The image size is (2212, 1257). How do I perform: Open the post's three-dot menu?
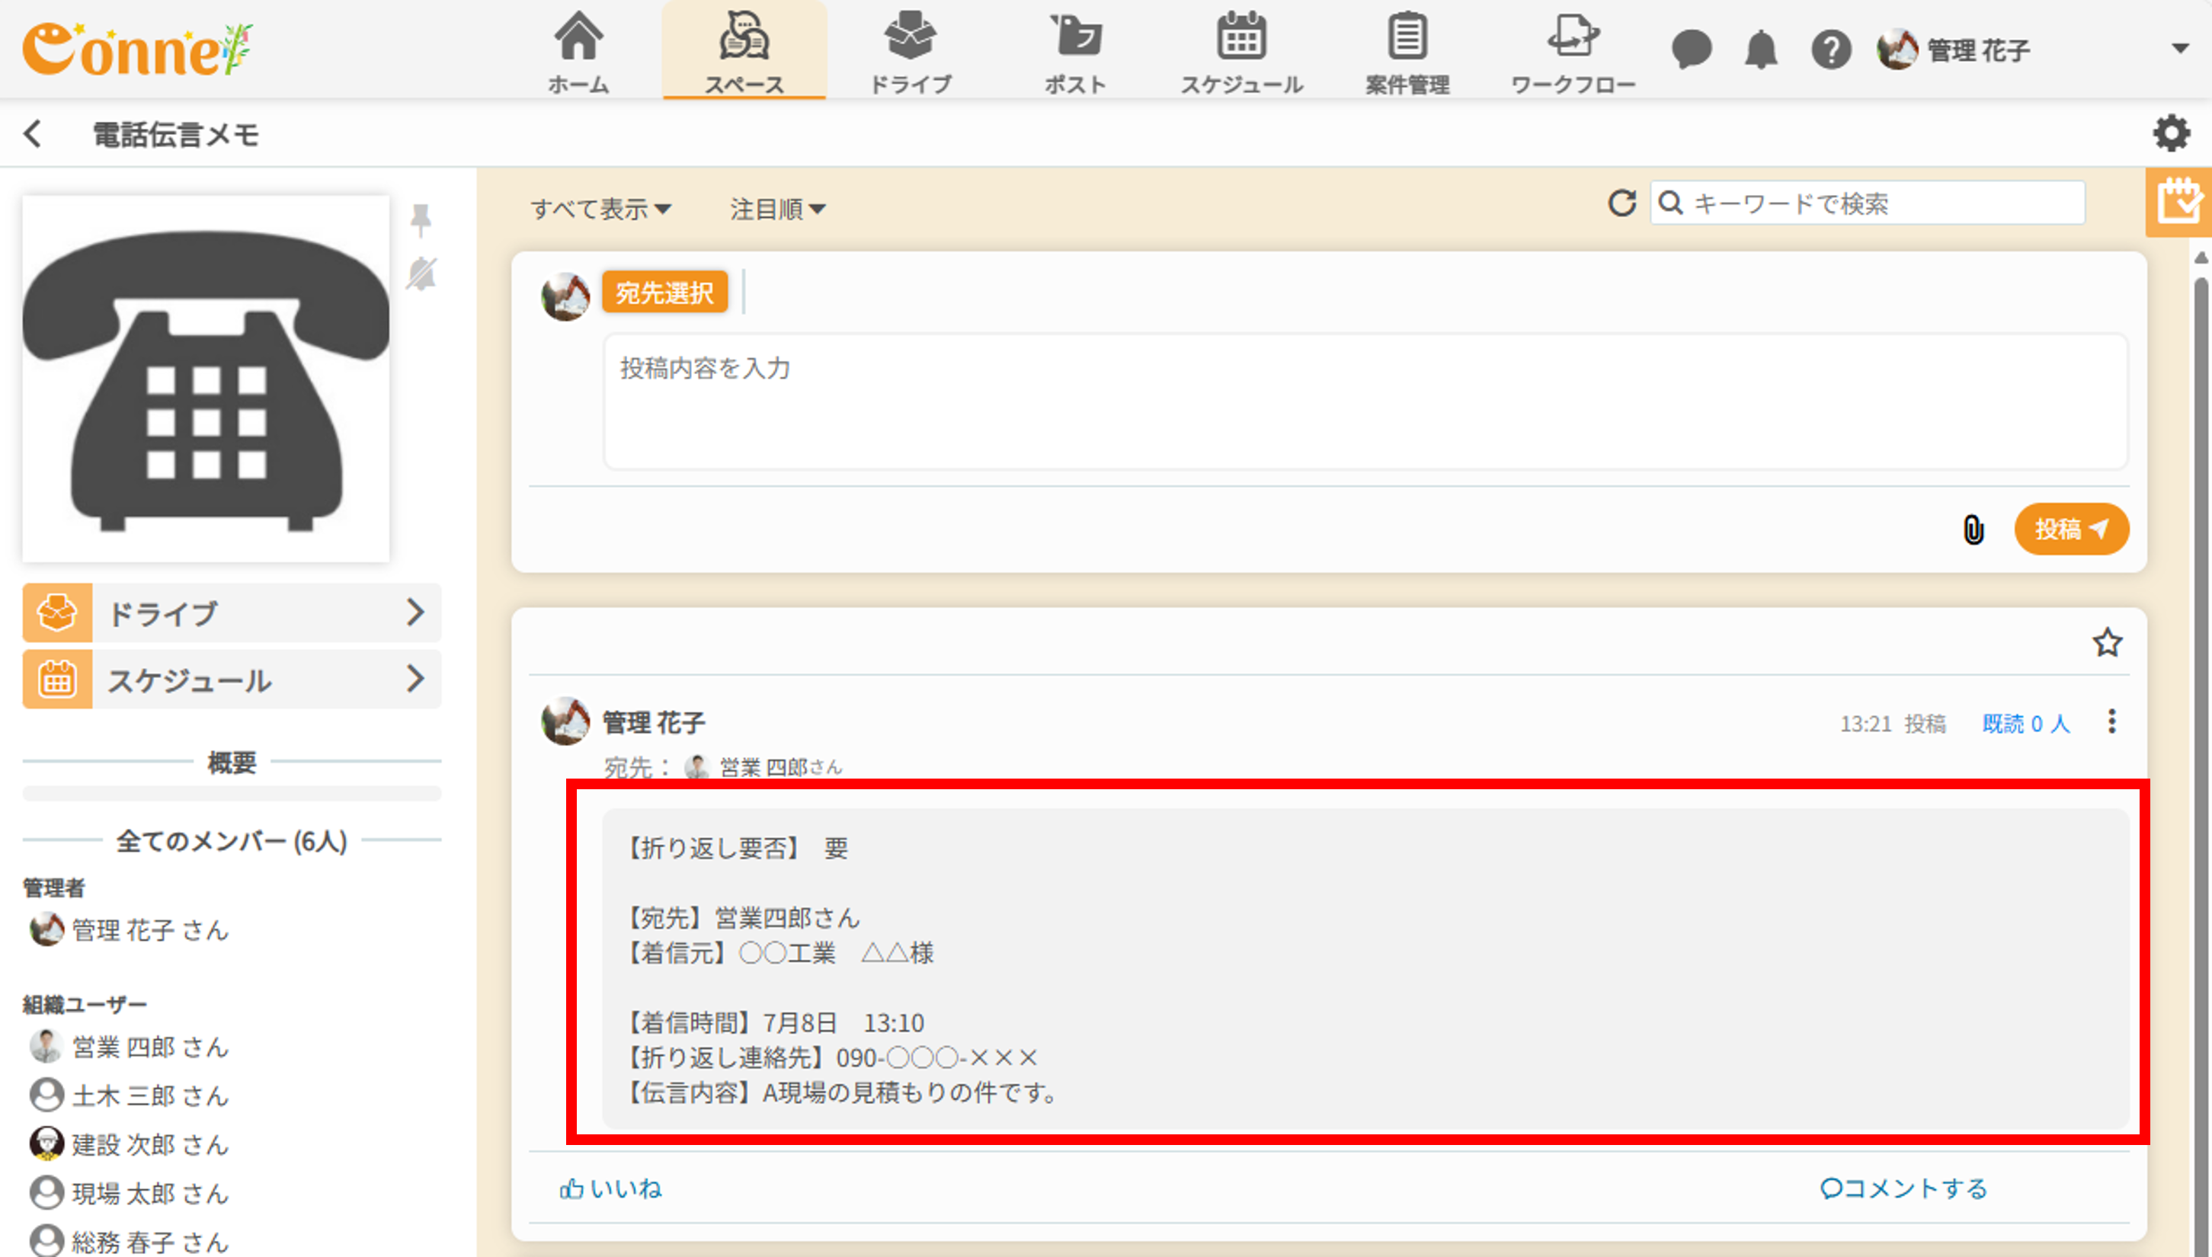(x=2112, y=721)
